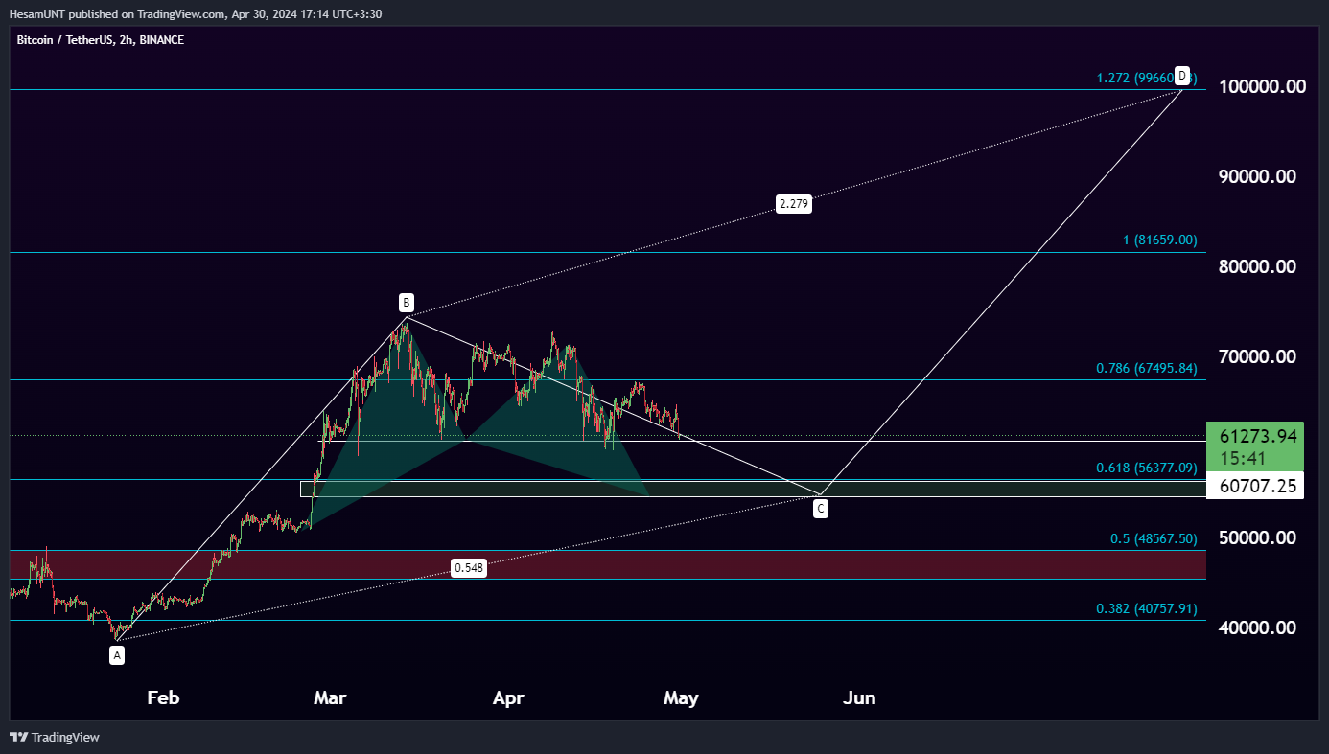This screenshot has height=754, width=1329.
Task: Click the 0.618 (56377.09) Fibonacci label
Action: coord(1147,468)
